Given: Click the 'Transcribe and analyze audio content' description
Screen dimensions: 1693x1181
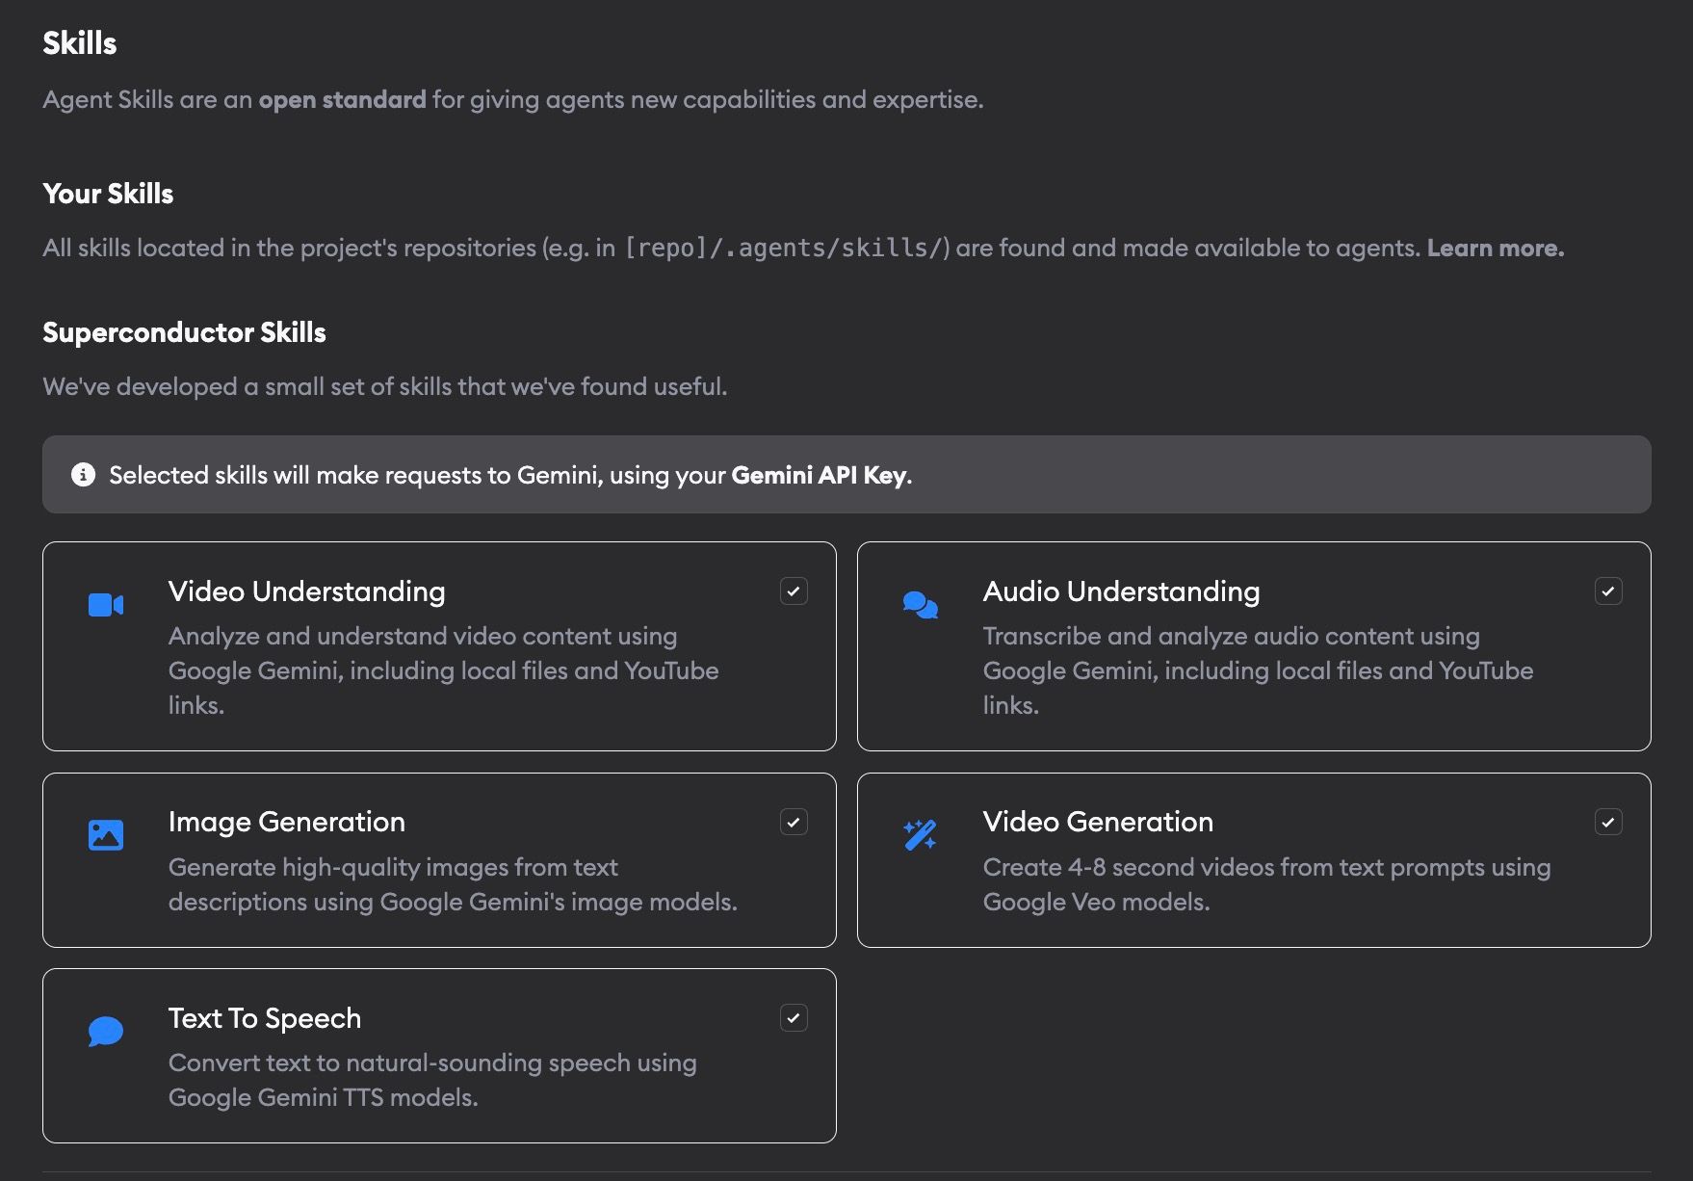Looking at the screenshot, I should point(1258,670).
